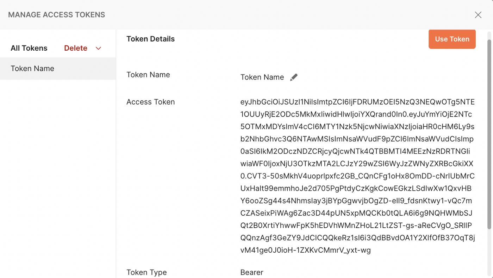The height and width of the screenshot is (278, 493).
Task: Click the All Tokens heading
Action: pos(29,48)
